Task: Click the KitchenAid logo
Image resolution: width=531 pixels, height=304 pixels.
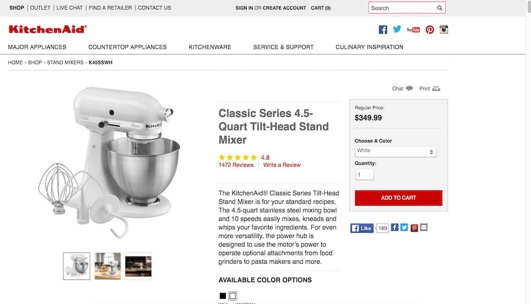Action: pos(47,29)
